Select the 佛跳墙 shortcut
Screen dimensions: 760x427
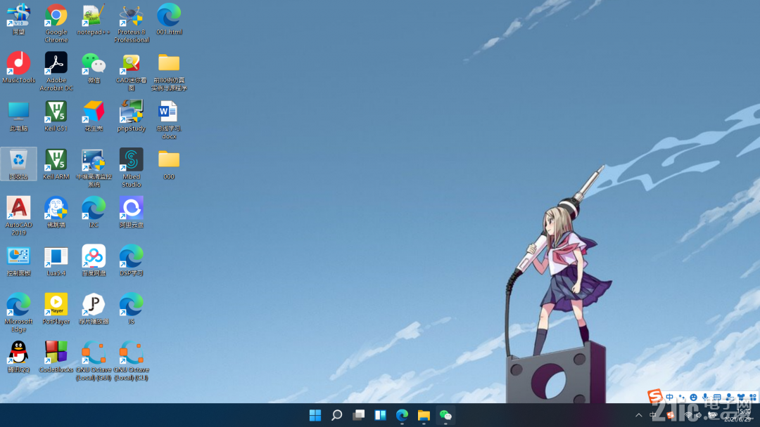[56, 212]
